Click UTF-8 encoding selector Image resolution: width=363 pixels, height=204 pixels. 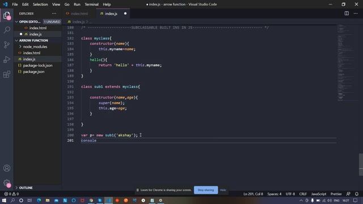(290, 194)
